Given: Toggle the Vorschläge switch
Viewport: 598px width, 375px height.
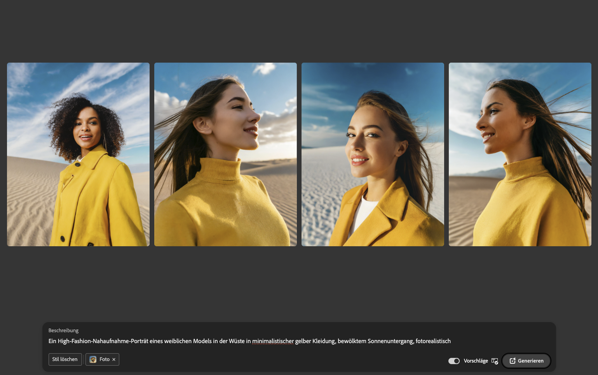Looking at the screenshot, I should point(454,361).
